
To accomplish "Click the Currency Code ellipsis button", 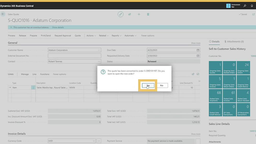I will pyautogui.click(x=99, y=141).
